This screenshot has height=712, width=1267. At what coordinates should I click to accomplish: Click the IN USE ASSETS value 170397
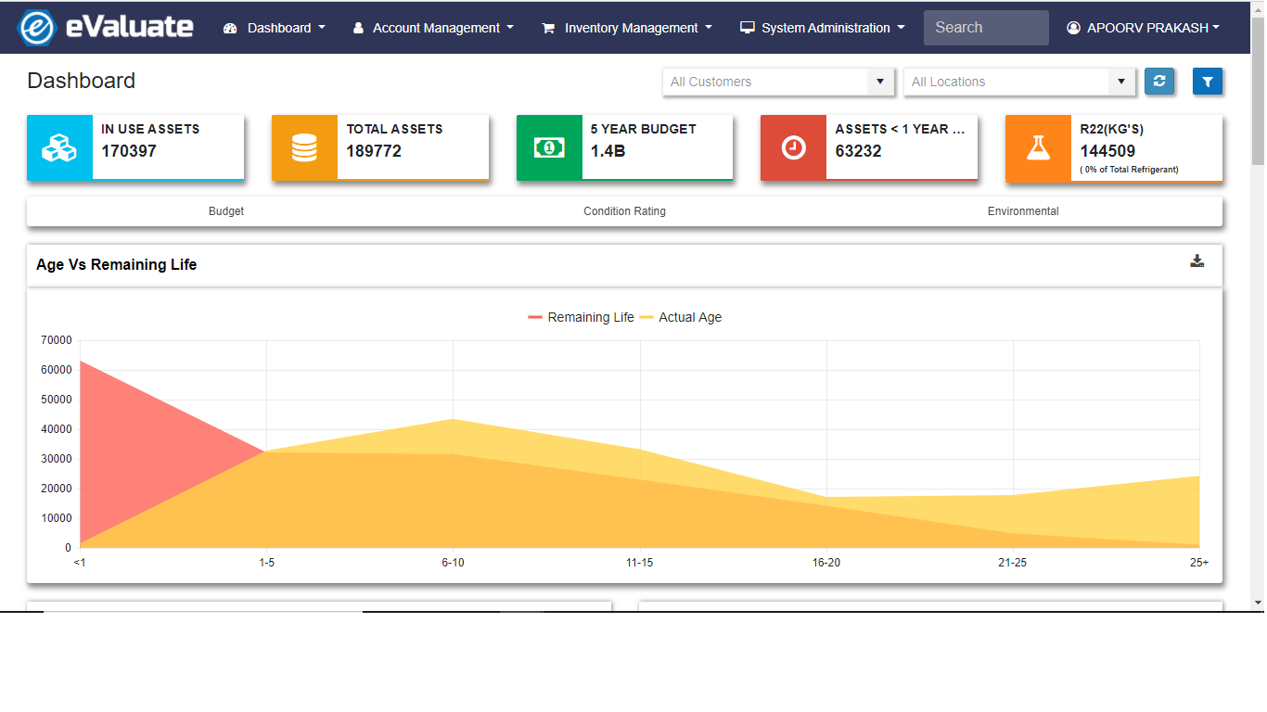click(129, 151)
